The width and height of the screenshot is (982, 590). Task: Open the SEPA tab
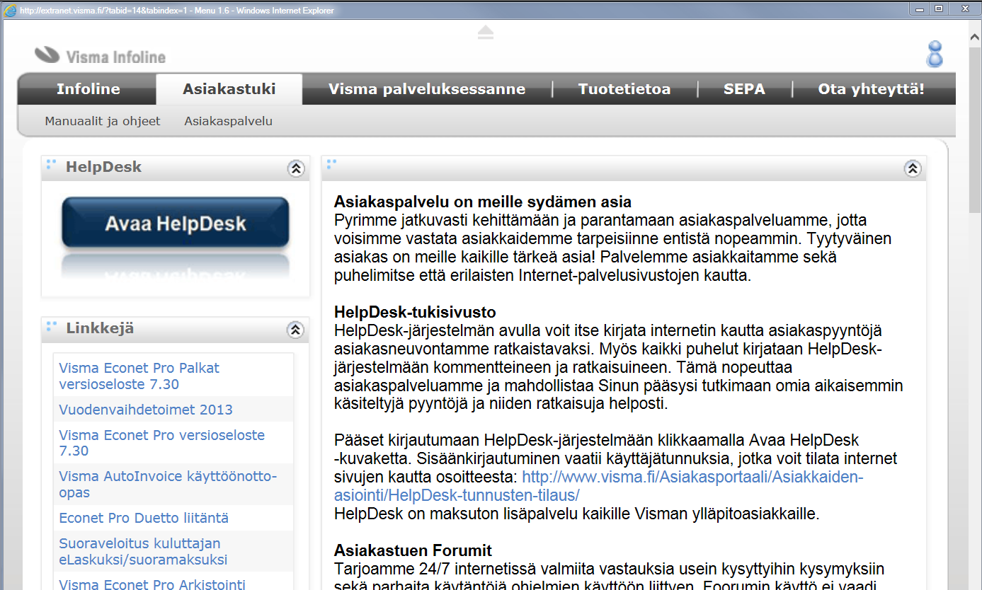[744, 89]
